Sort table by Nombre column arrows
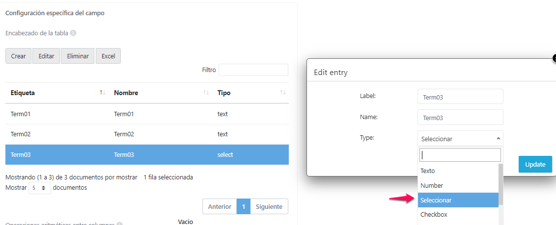 (x=206, y=93)
